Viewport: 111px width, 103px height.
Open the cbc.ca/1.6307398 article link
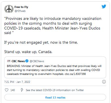(x=75, y=74)
